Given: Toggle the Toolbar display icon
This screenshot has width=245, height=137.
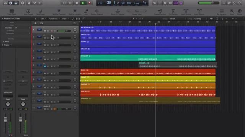Looking at the screenshot, I should pyautogui.click(x=16, y=3).
